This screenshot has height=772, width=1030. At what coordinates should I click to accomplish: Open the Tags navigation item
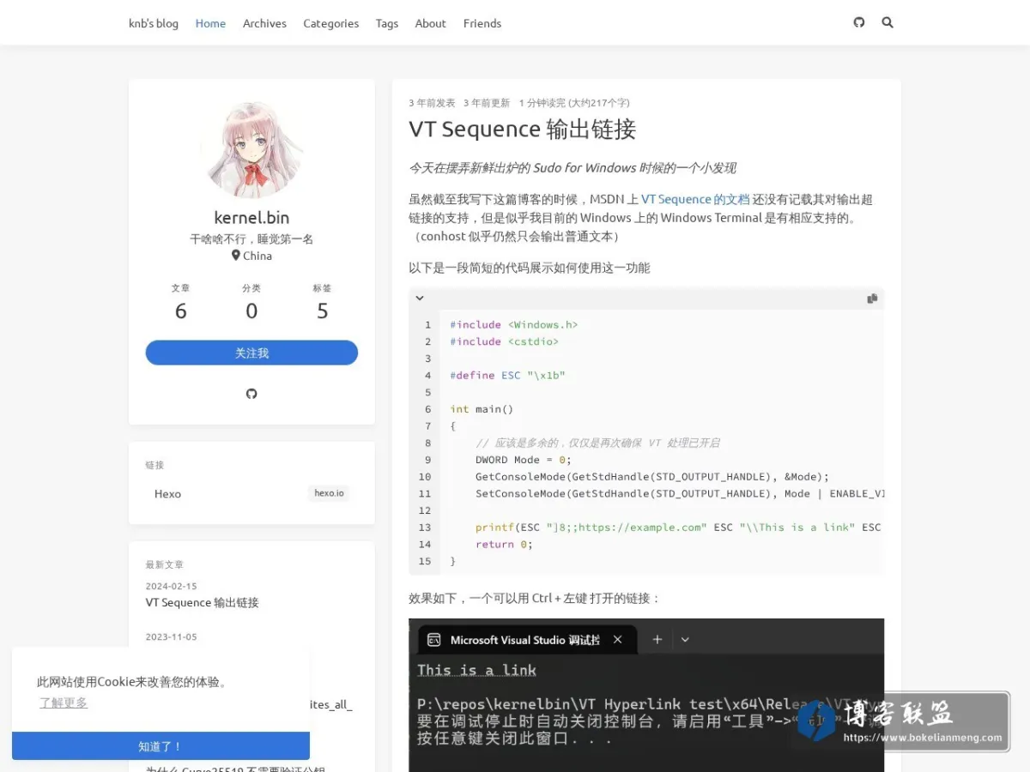387,23
